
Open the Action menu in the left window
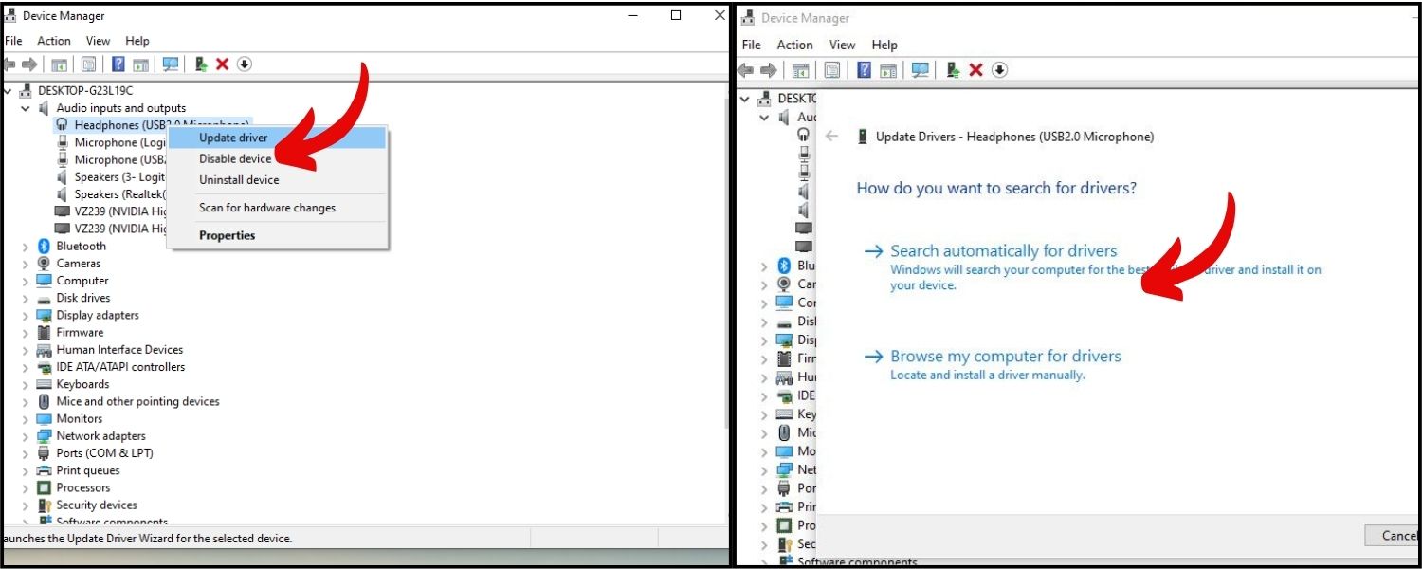click(x=54, y=41)
